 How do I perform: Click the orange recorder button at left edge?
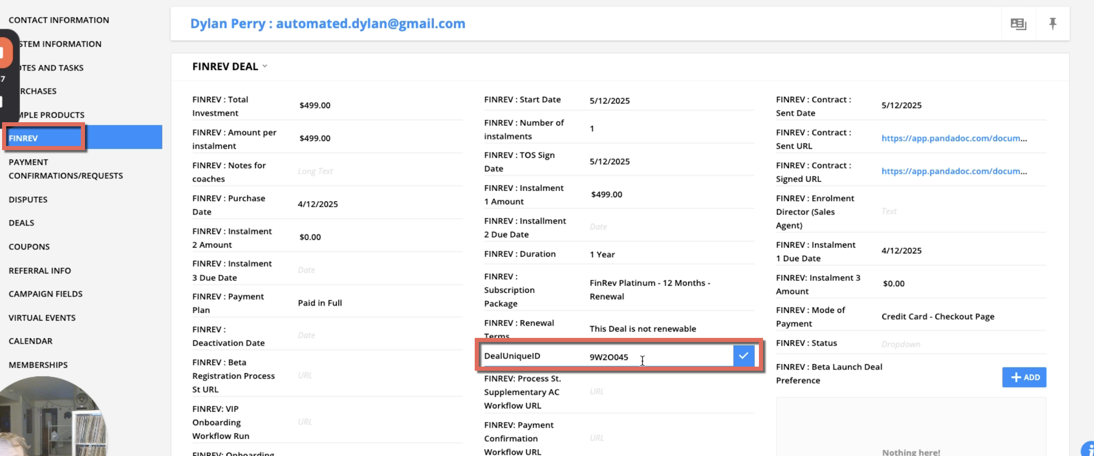tap(5, 52)
